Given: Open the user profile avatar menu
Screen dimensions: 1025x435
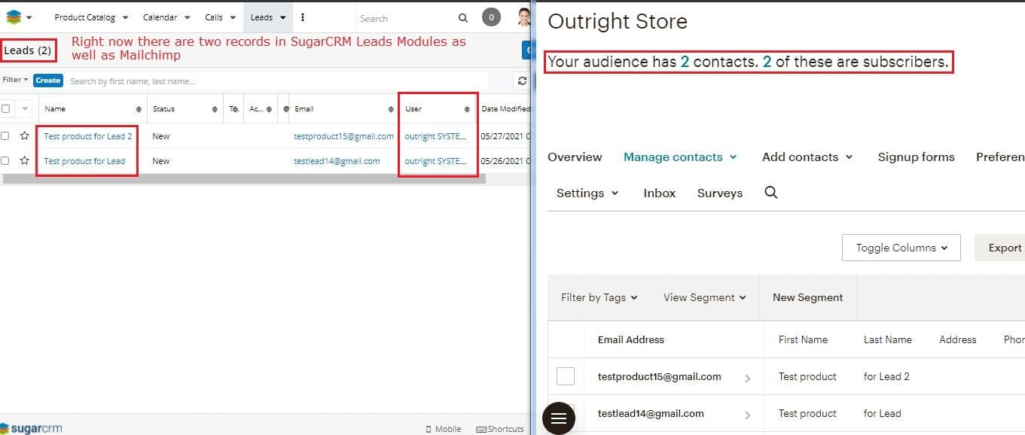Looking at the screenshot, I should tap(524, 17).
